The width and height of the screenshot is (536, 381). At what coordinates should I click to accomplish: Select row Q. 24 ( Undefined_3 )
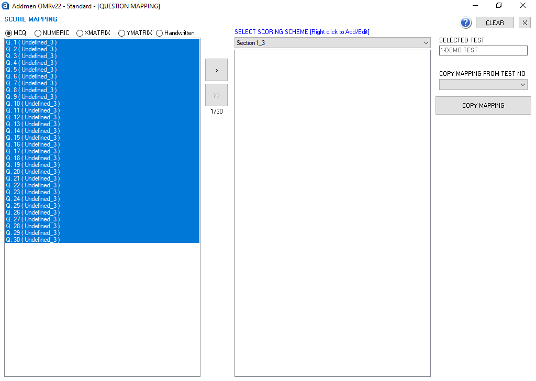[x=102, y=199]
